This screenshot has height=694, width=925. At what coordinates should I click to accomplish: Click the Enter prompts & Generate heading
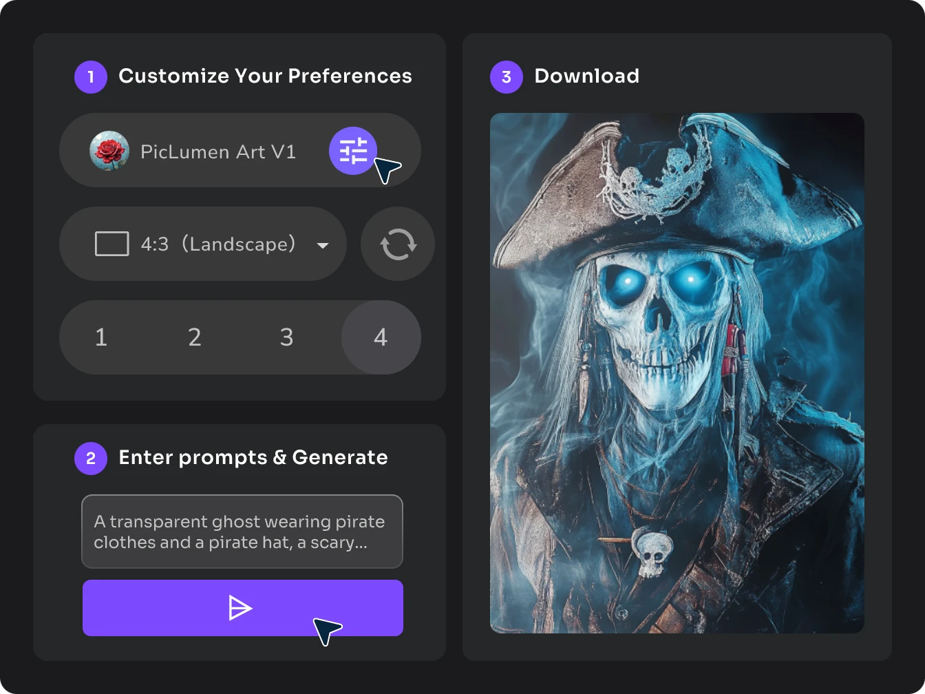253,457
